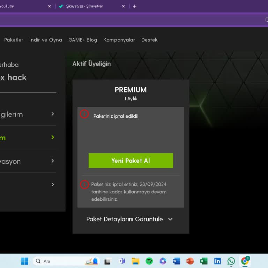This screenshot has height=268, width=268.
Task: Open Microsoft 365 Copilot taskbar icon
Action: [x=163, y=261]
